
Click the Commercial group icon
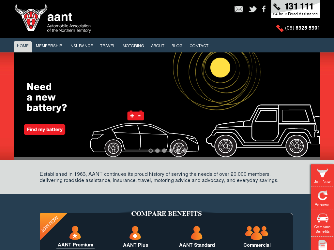(257, 233)
